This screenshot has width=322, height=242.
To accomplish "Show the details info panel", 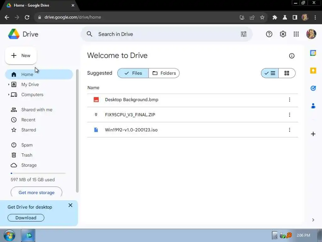I will pos(291,56).
